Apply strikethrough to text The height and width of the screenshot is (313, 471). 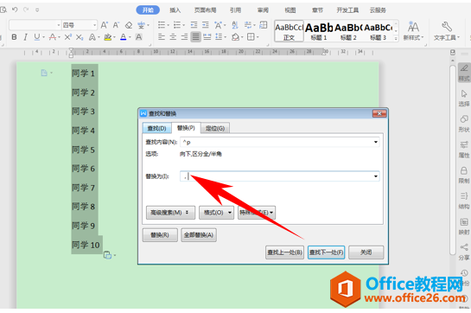(x=53, y=37)
